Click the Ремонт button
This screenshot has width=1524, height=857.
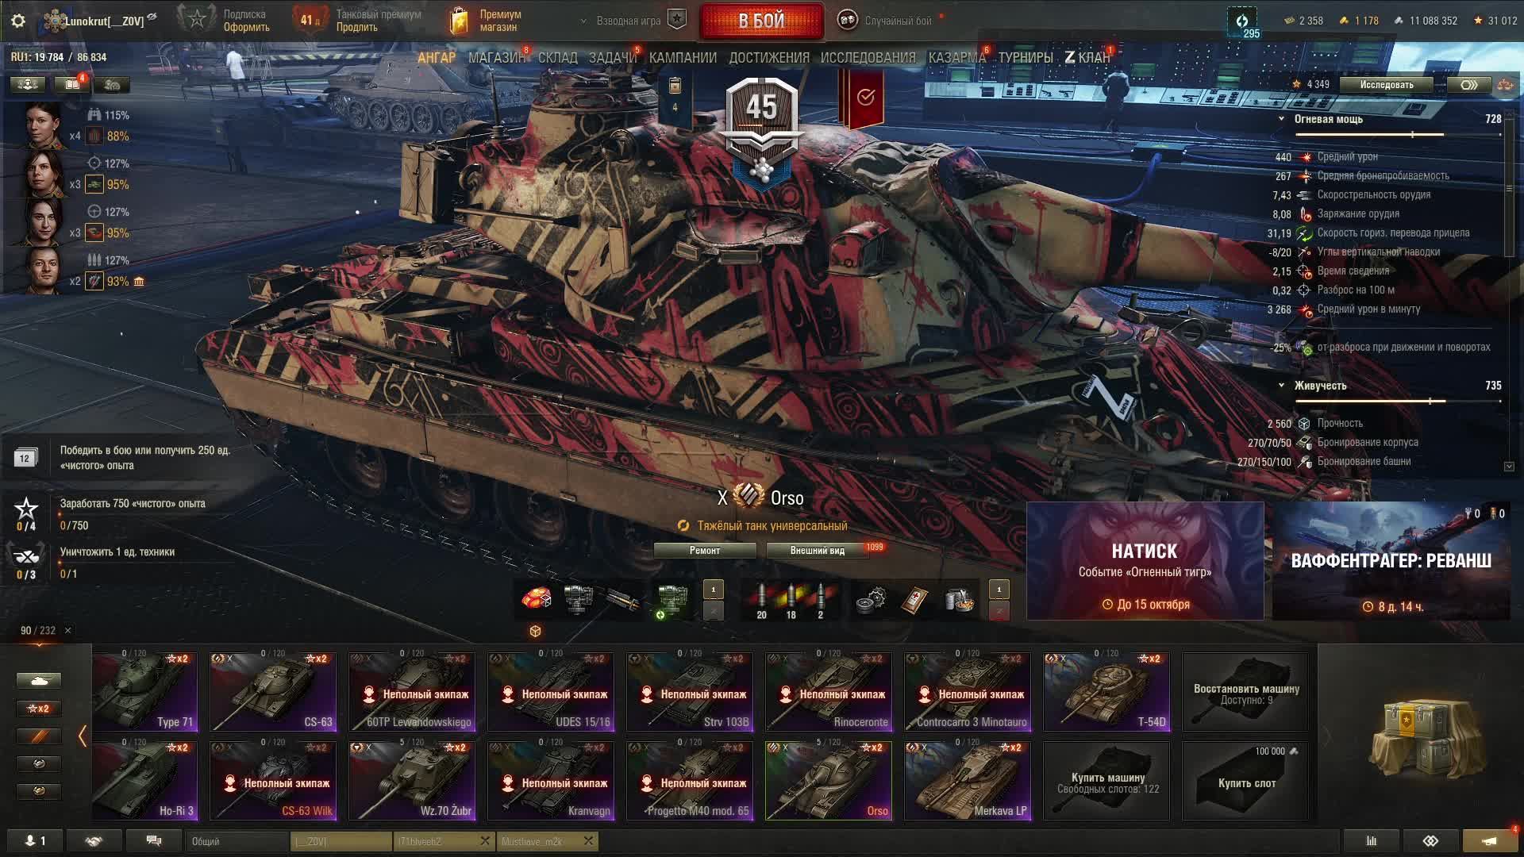tap(705, 550)
